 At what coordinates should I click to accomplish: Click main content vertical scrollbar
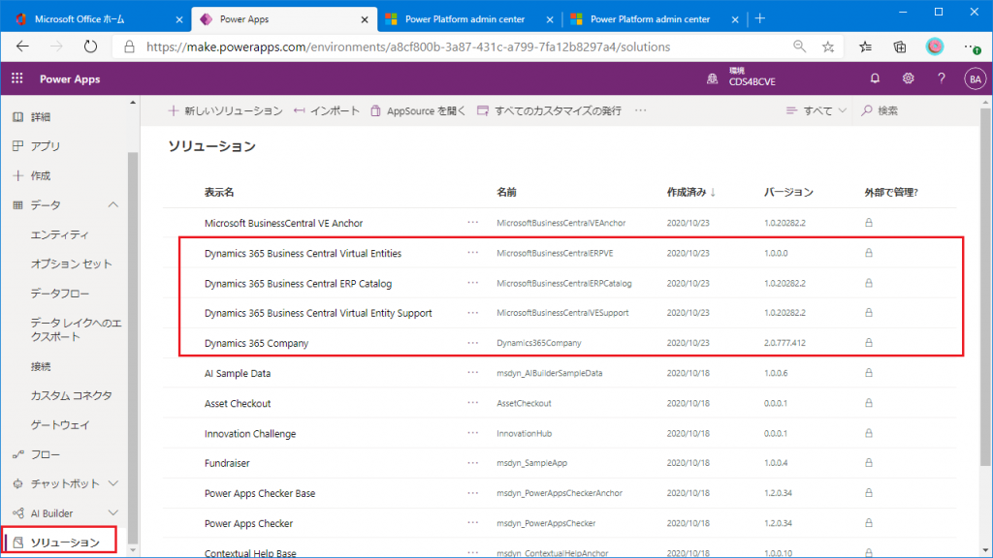[x=985, y=285]
